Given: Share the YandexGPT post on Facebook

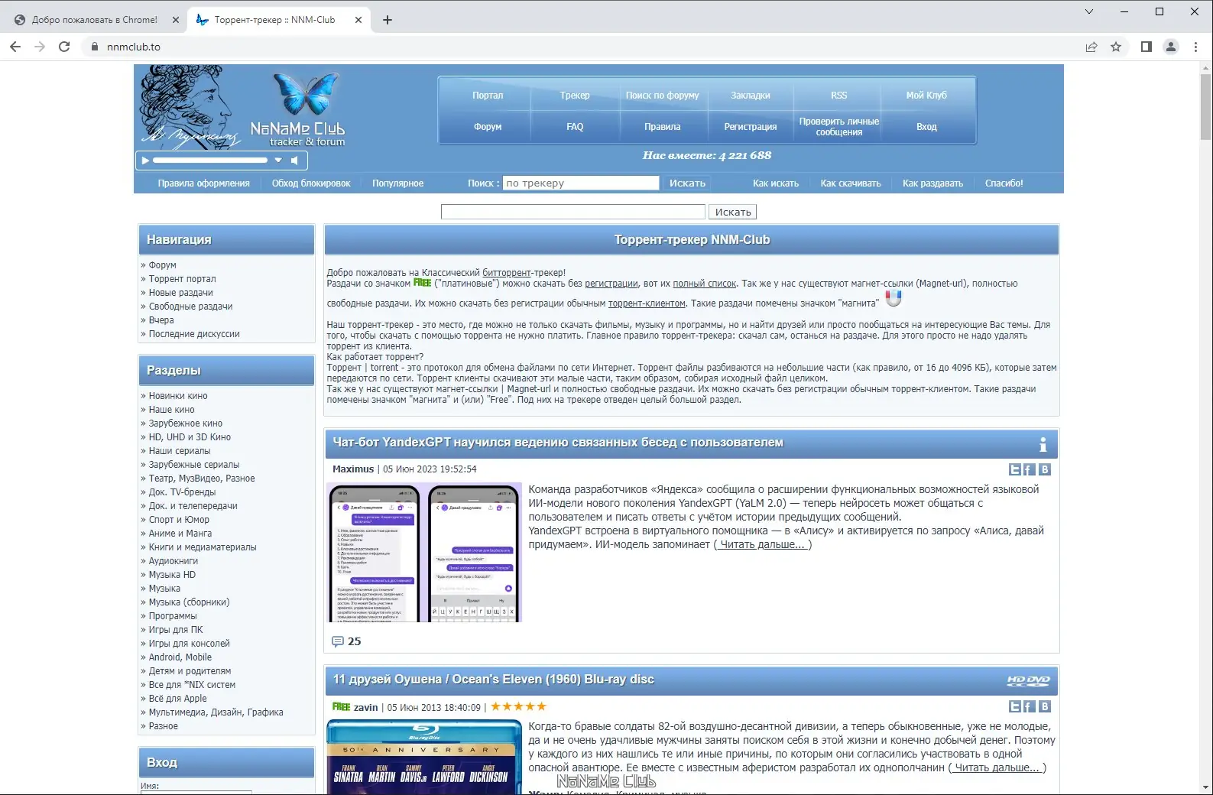Looking at the screenshot, I should 1030,469.
